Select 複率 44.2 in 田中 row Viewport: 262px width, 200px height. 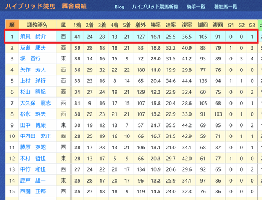187,125
